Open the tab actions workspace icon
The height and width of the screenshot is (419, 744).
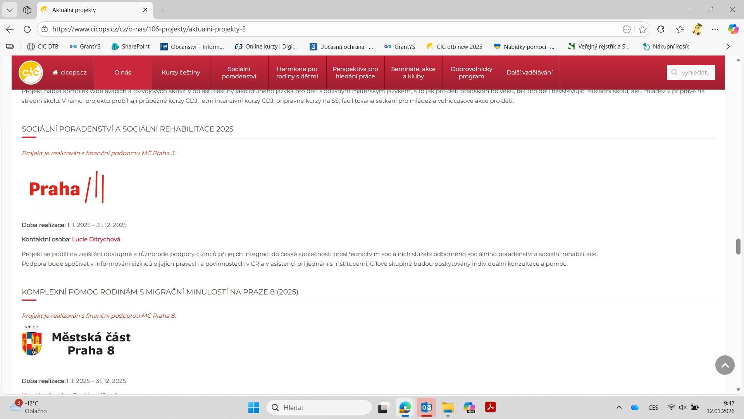pos(27,10)
